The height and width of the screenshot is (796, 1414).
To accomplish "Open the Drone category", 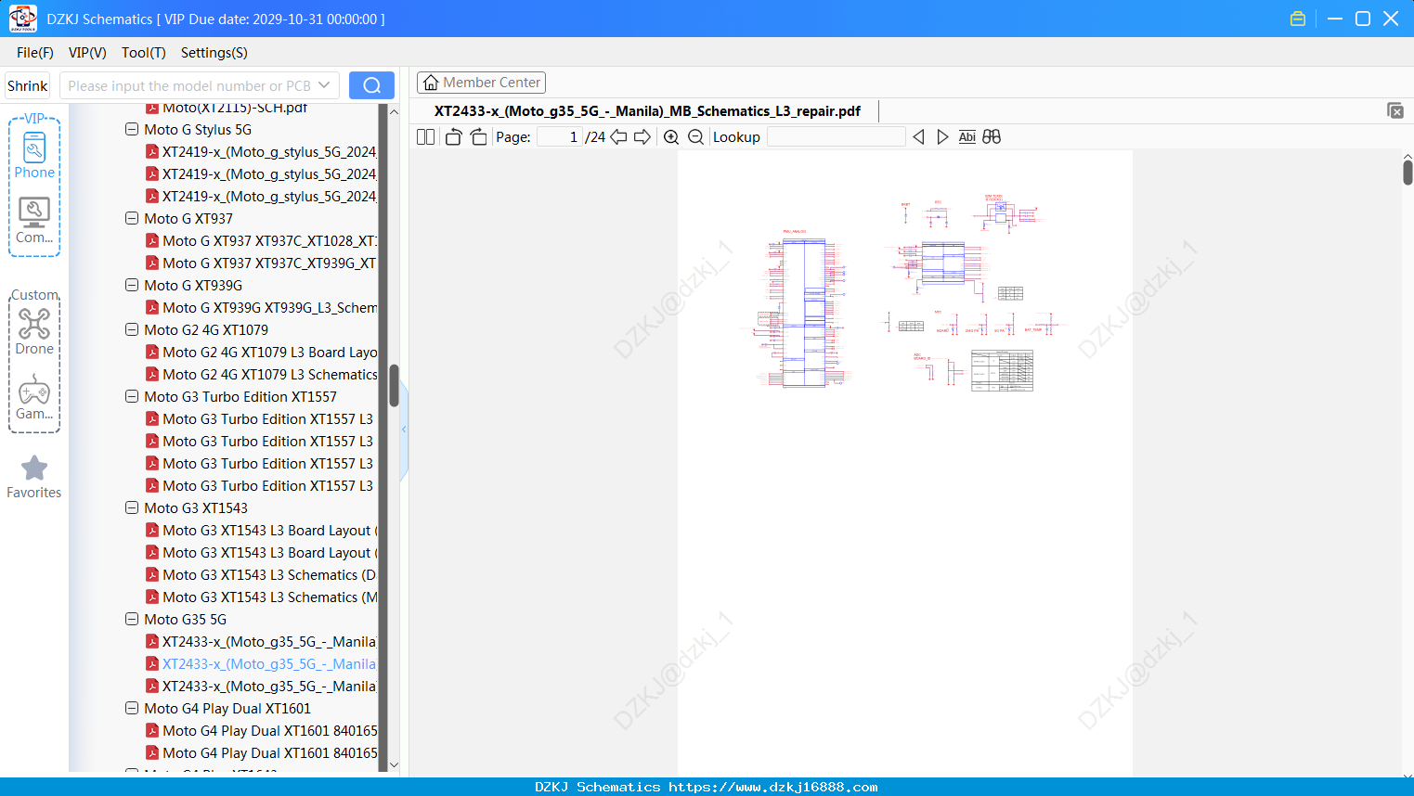I will tap(34, 331).
